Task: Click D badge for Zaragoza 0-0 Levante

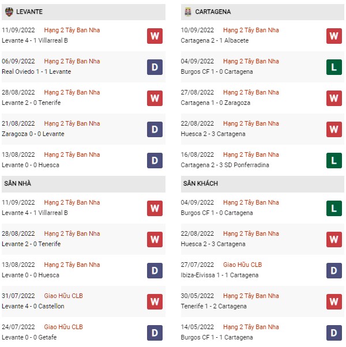Action: (155, 129)
